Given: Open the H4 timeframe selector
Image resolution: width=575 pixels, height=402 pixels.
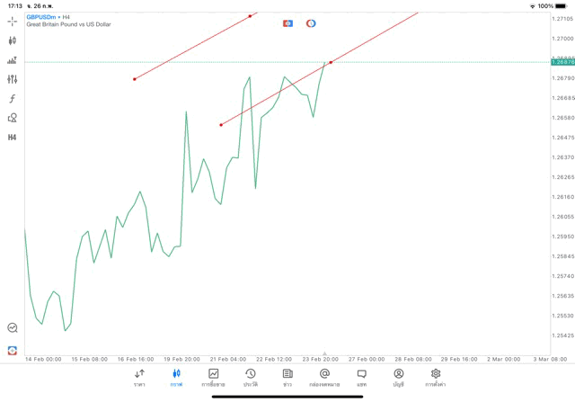Looking at the screenshot, I should (13, 138).
